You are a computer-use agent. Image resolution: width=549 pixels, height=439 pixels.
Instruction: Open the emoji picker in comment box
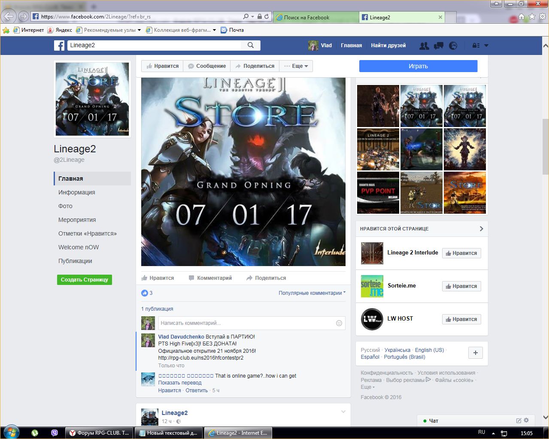(x=339, y=323)
